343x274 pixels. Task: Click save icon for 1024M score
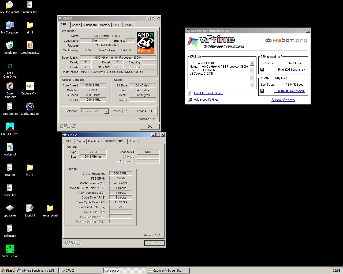(262, 91)
